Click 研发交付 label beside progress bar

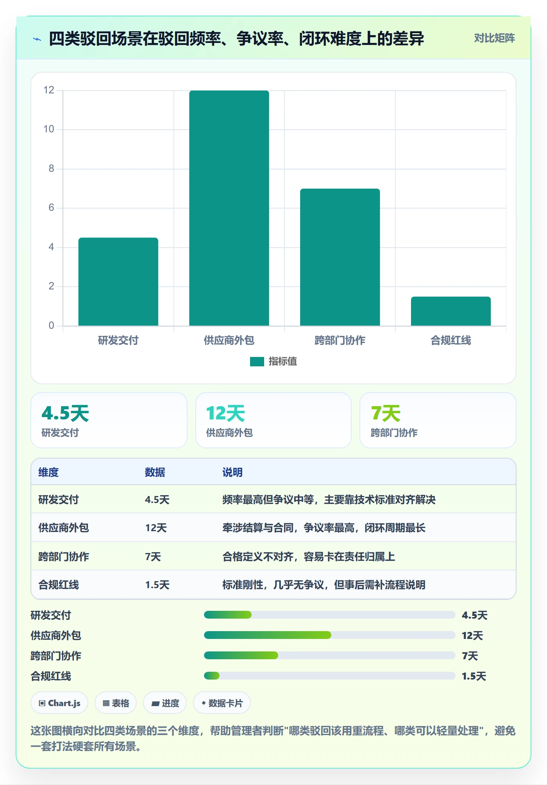click(51, 615)
